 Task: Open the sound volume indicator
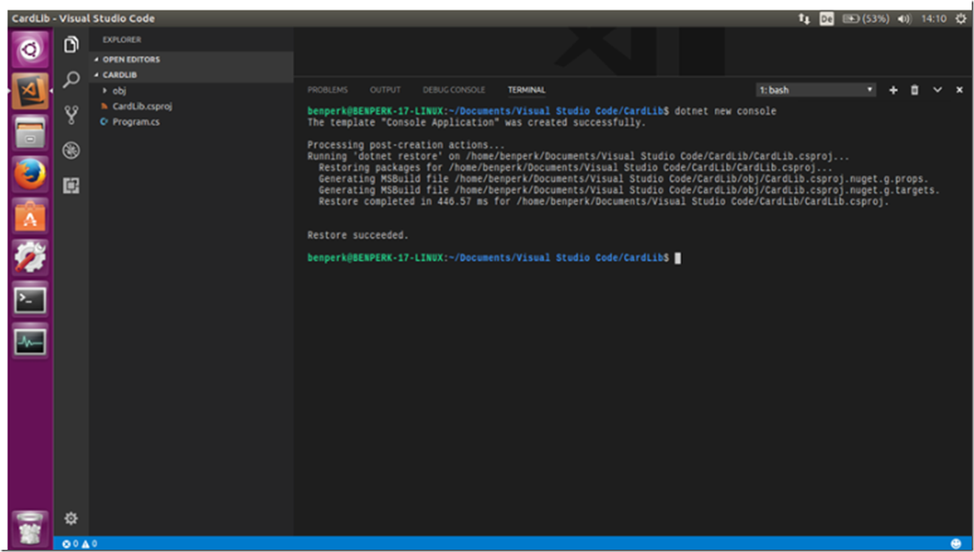click(x=904, y=19)
